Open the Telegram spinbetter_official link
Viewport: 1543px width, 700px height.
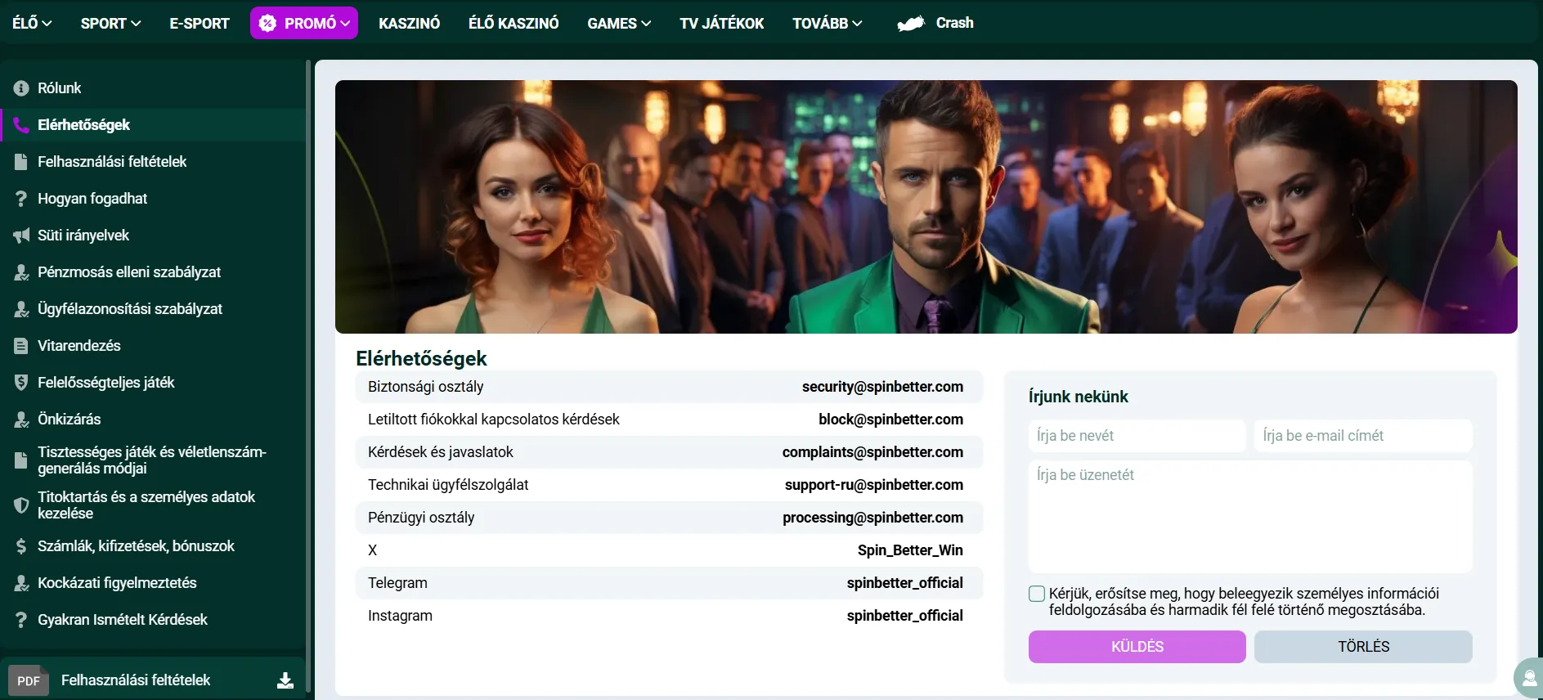pyautogui.click(x=904, y=583)
